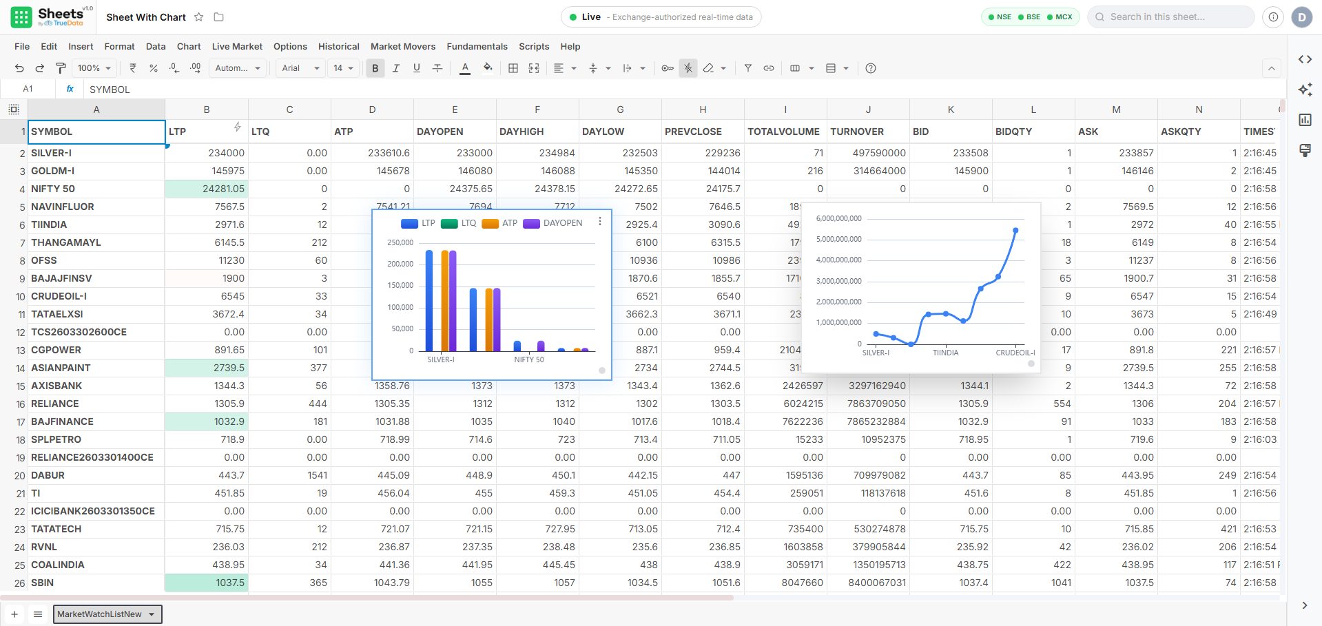
Task: Toggle italic formatting
Action: pos(396,68)
